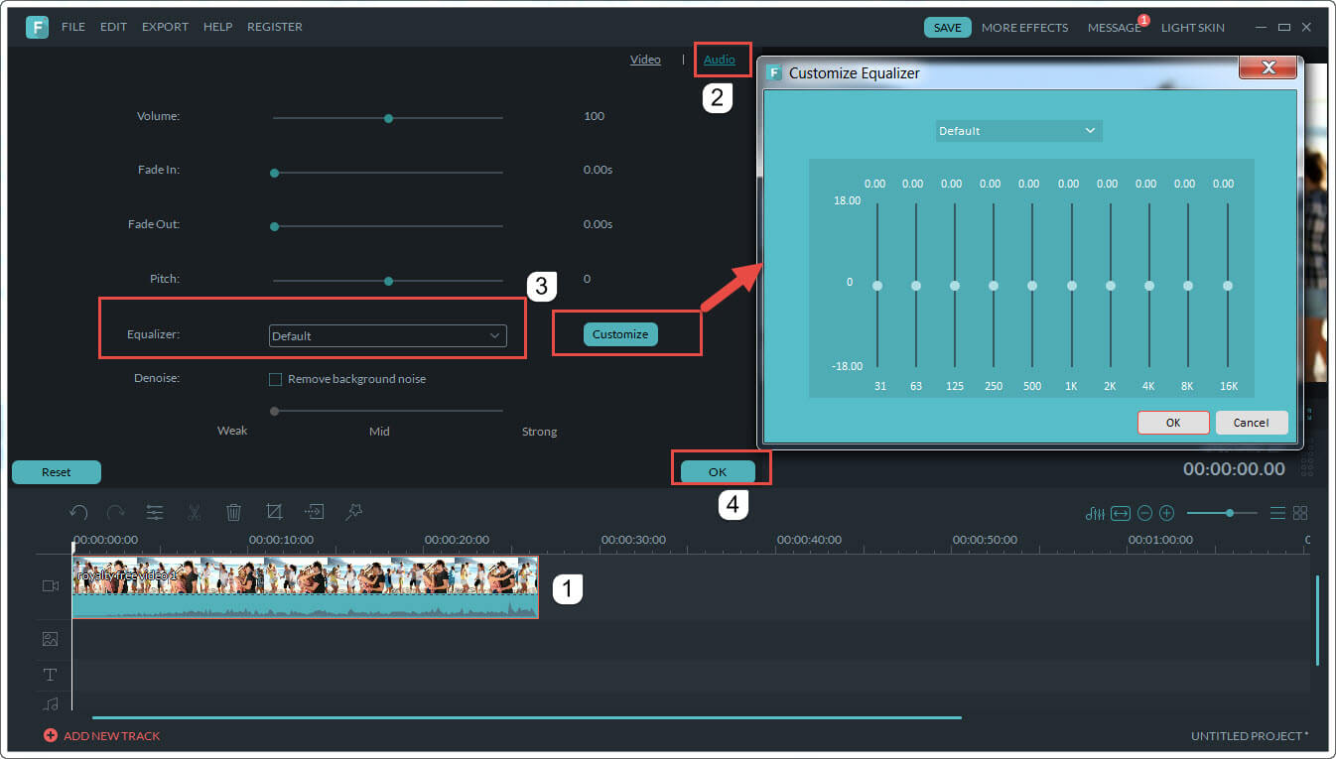The height and width of the screenshot is (759, 1336).
Task: Close the Customize Equalizer dialog
Action: coord(1268,68)
